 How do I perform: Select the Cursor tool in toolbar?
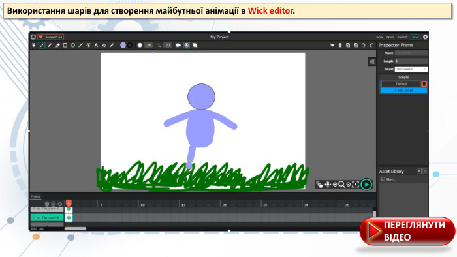34,45
